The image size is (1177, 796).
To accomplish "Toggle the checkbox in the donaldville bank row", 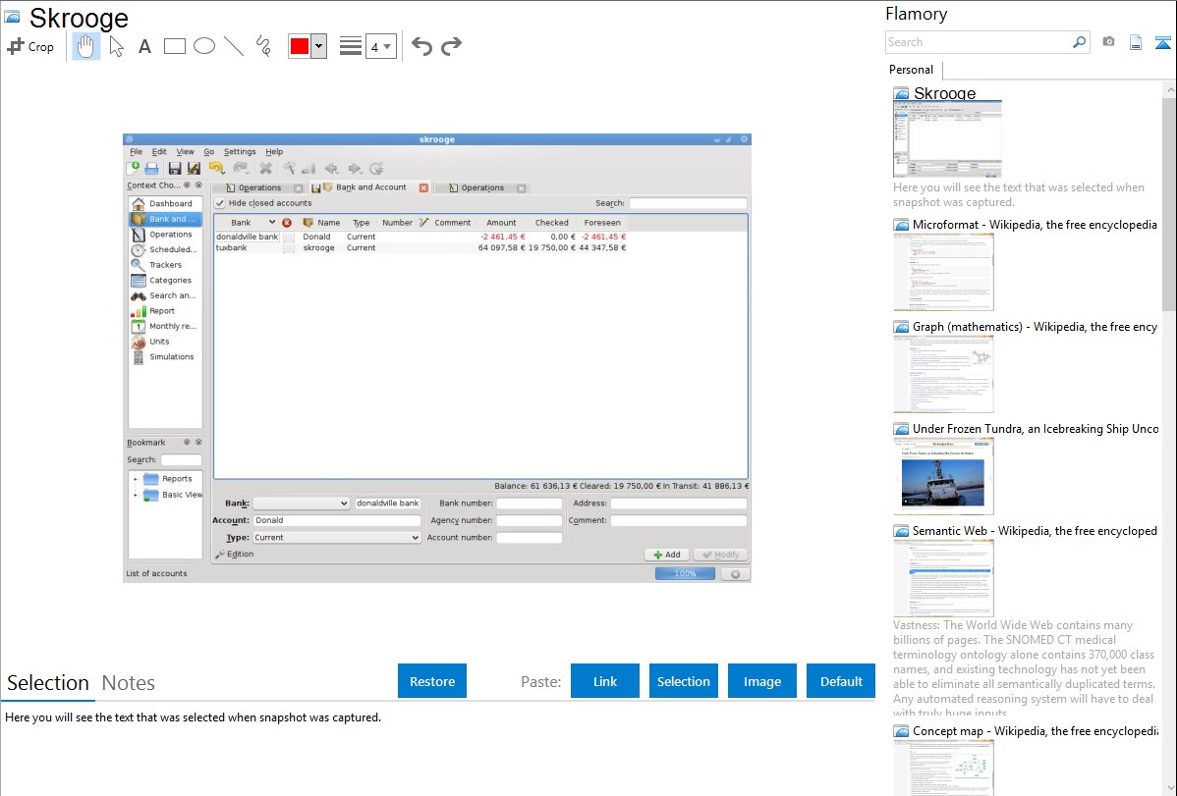I will pyautogui.click(x=288, y=238).
